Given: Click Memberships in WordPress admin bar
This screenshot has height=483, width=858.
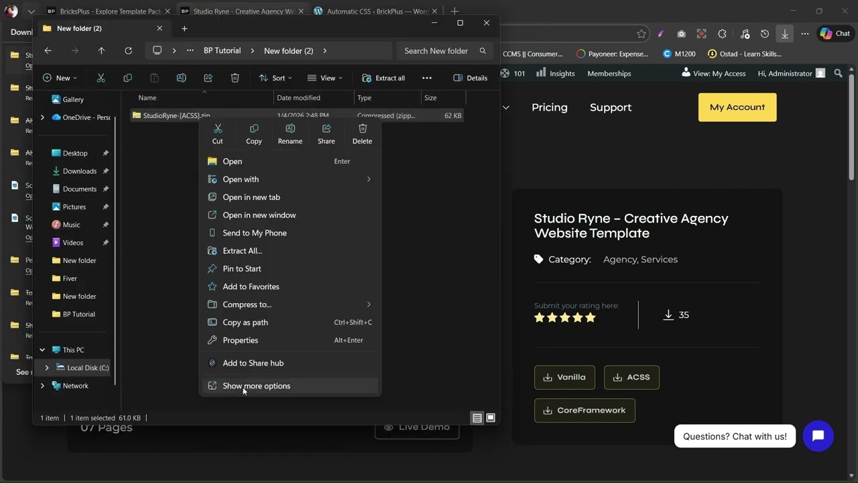Looking at the screenshot, I should [609, 73].
